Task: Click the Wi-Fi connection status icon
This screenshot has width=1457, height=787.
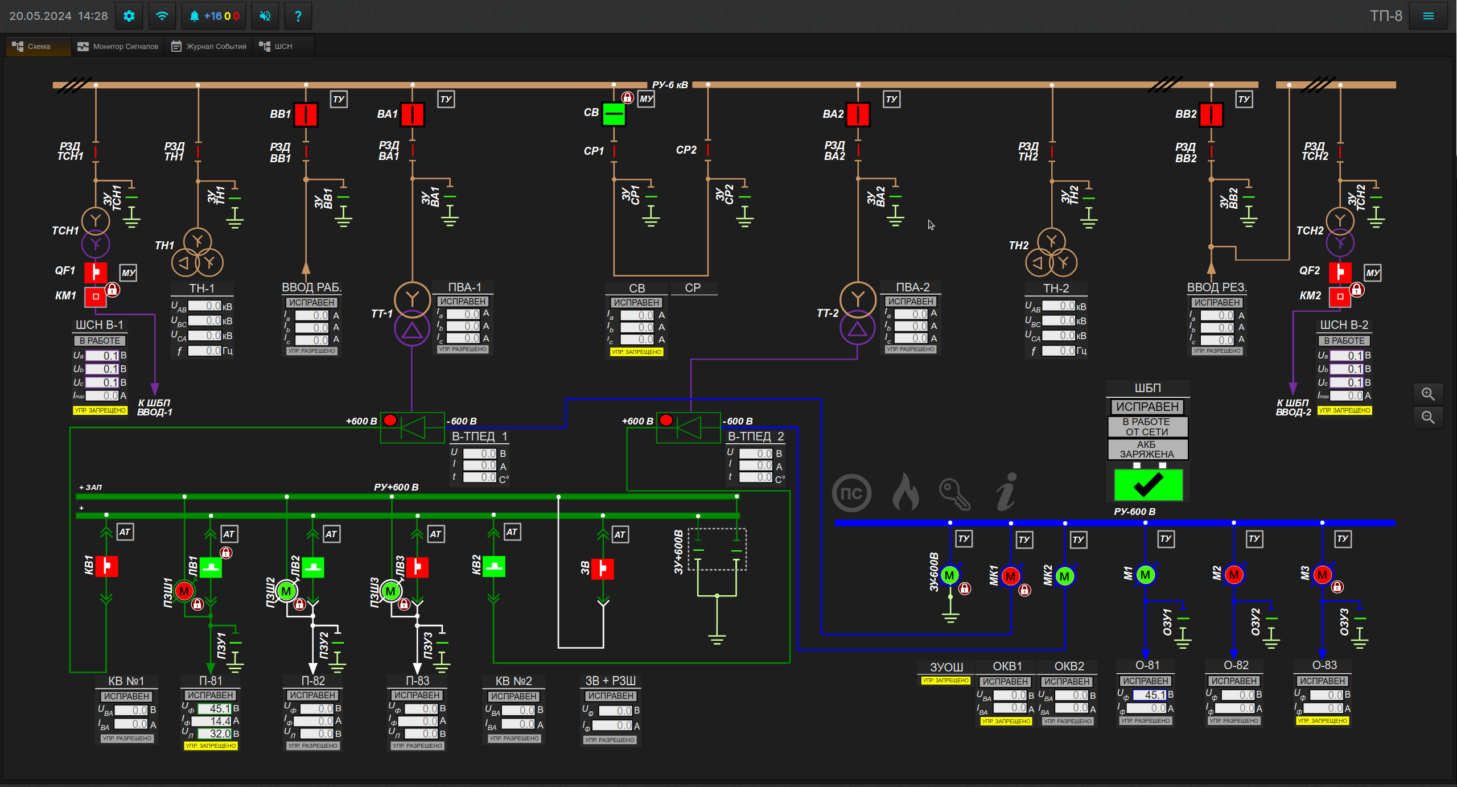Action: click(162, 16)
